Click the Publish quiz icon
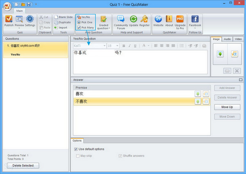The width and height of the screenshot is (246, 174). pos(9,19)
